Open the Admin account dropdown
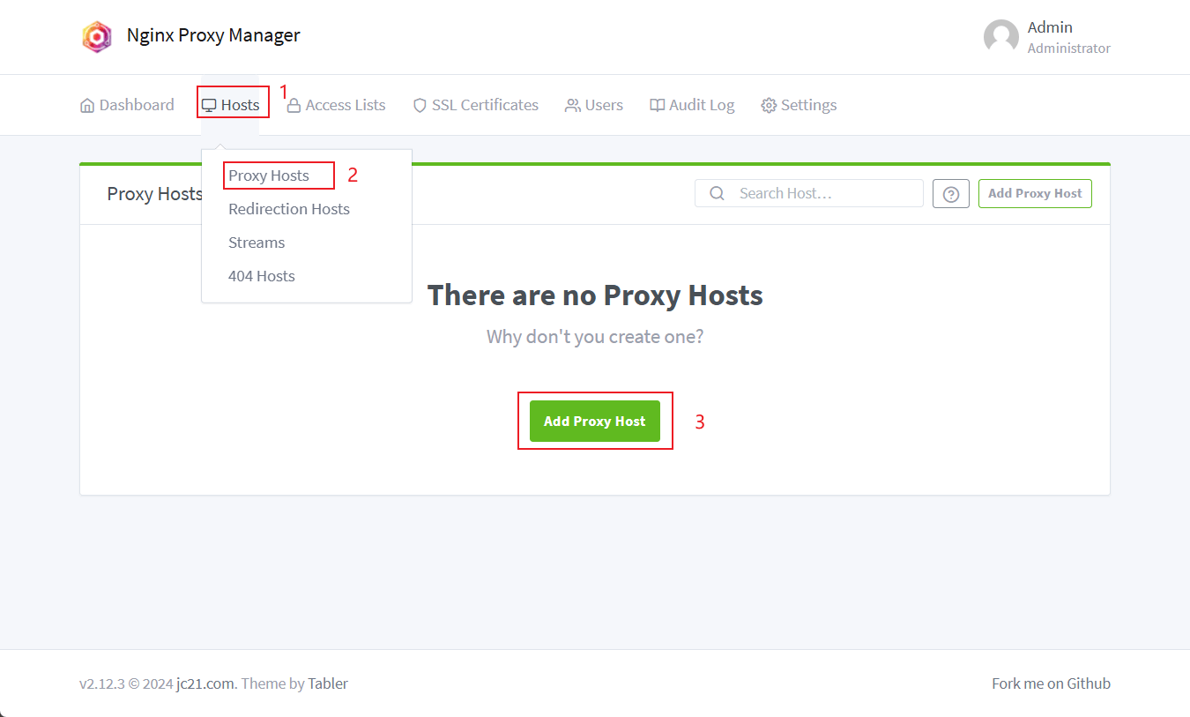1190x717 pixels. (1049, 37)
